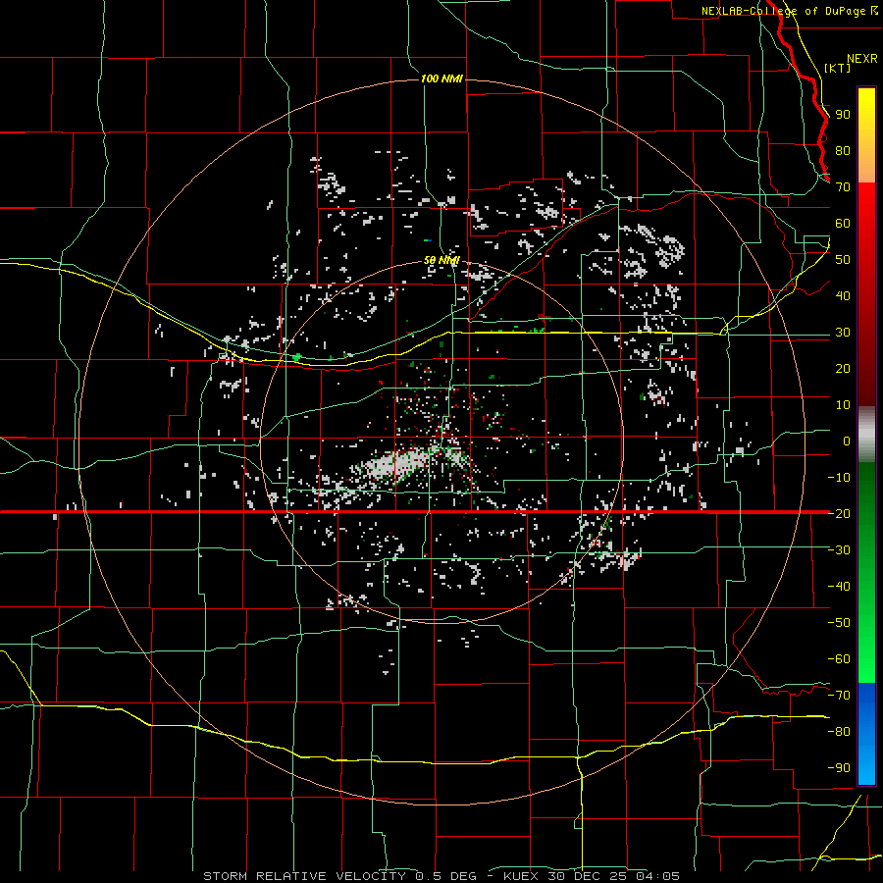Click the positive 60 scale value

click(x=843, y=224)
